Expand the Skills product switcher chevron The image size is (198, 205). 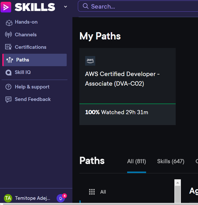point(65,7)
